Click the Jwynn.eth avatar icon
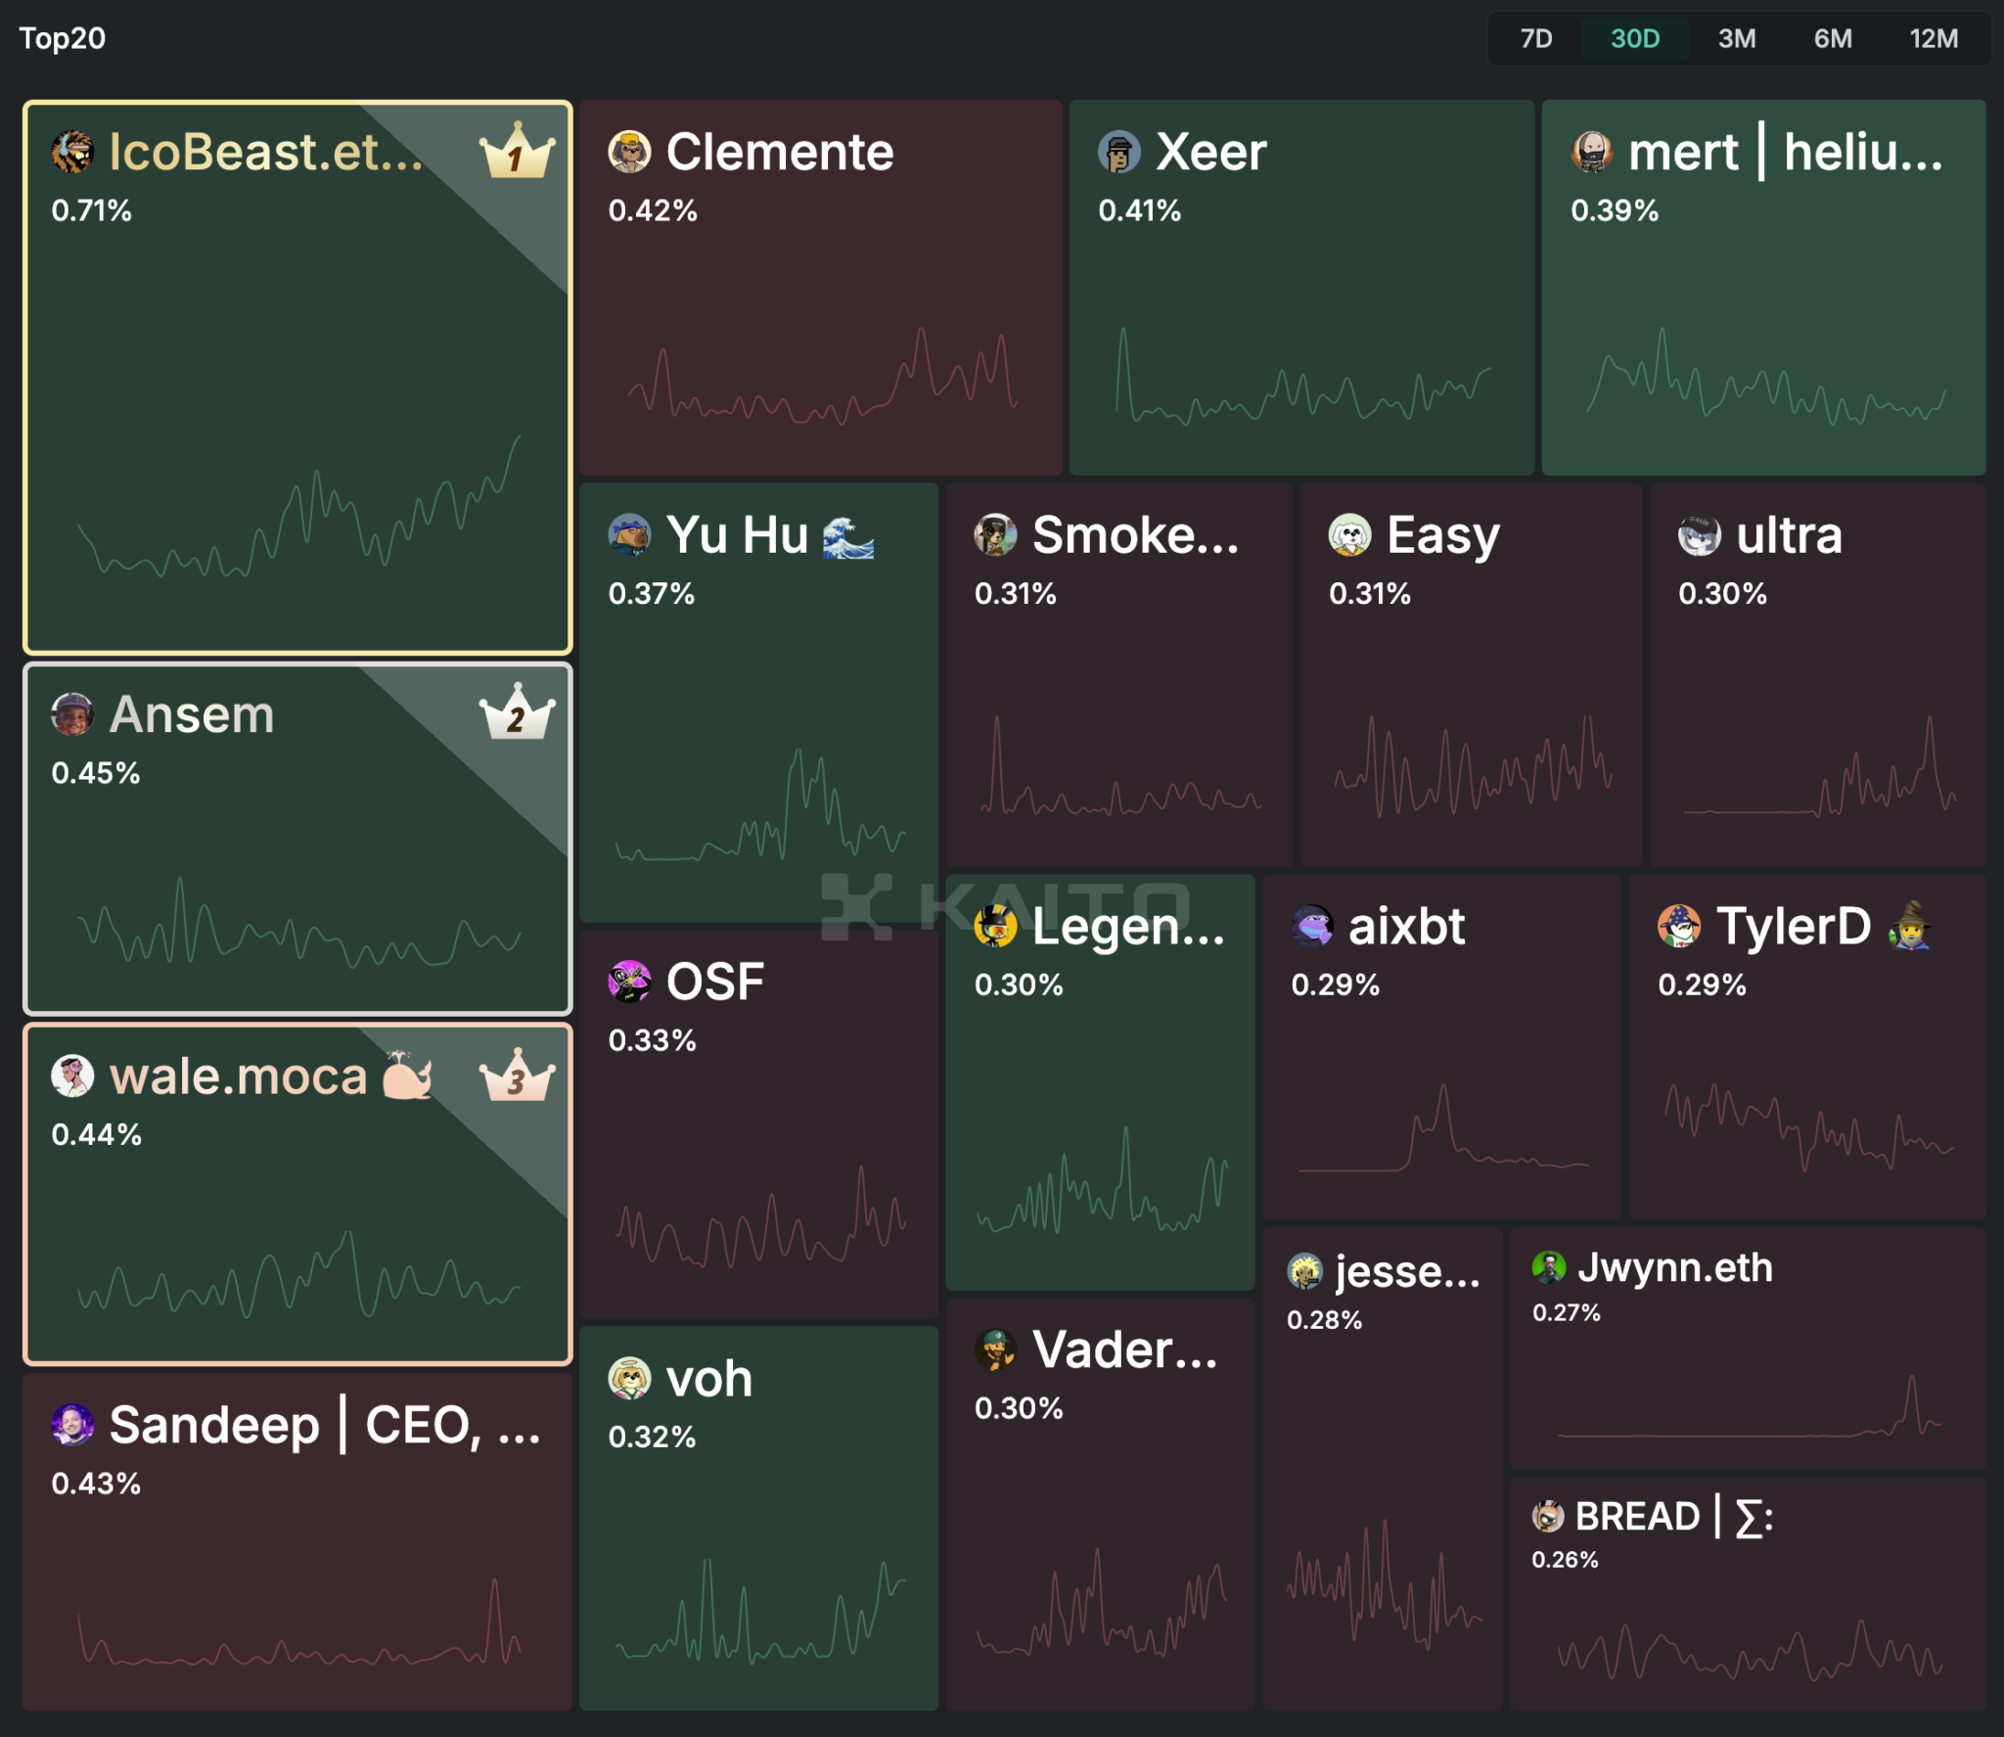 click(1548, 1267)
